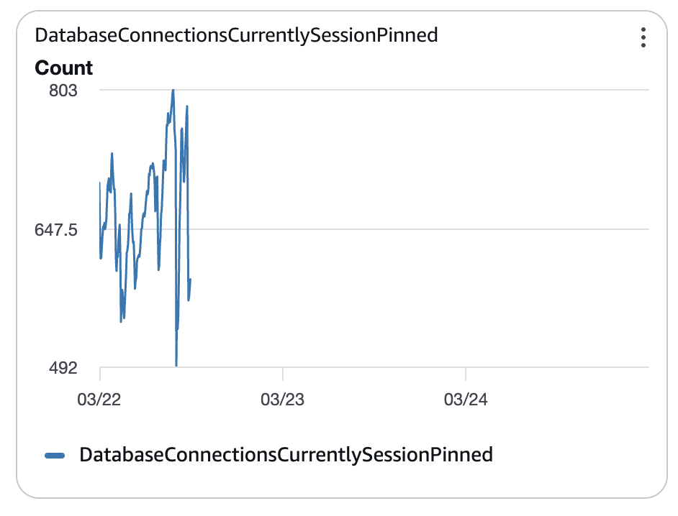
Task: Select the peak point of the metric line
Action: (x=173, y=90)
